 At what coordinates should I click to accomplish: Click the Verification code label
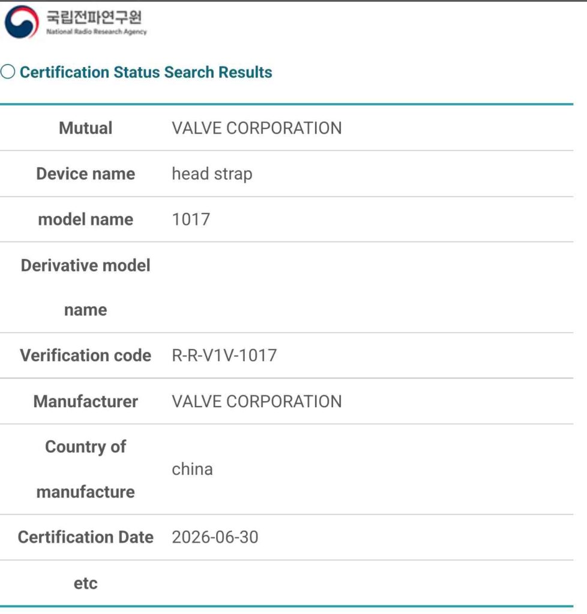[x=85, y=355]
